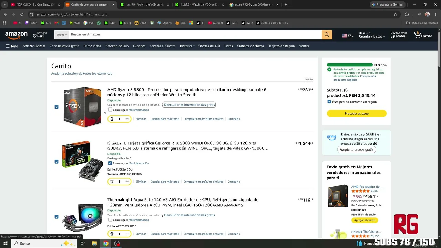Screen dimensions: 441x248
Task: Open 'Prime Video' in the nav bar
Action: 92,46
